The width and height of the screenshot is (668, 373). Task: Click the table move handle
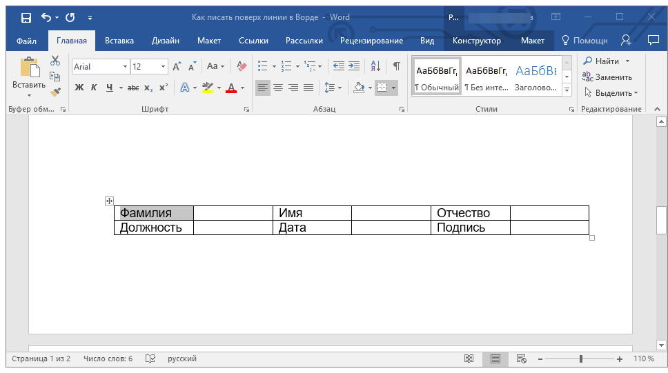tap(109, 201)
